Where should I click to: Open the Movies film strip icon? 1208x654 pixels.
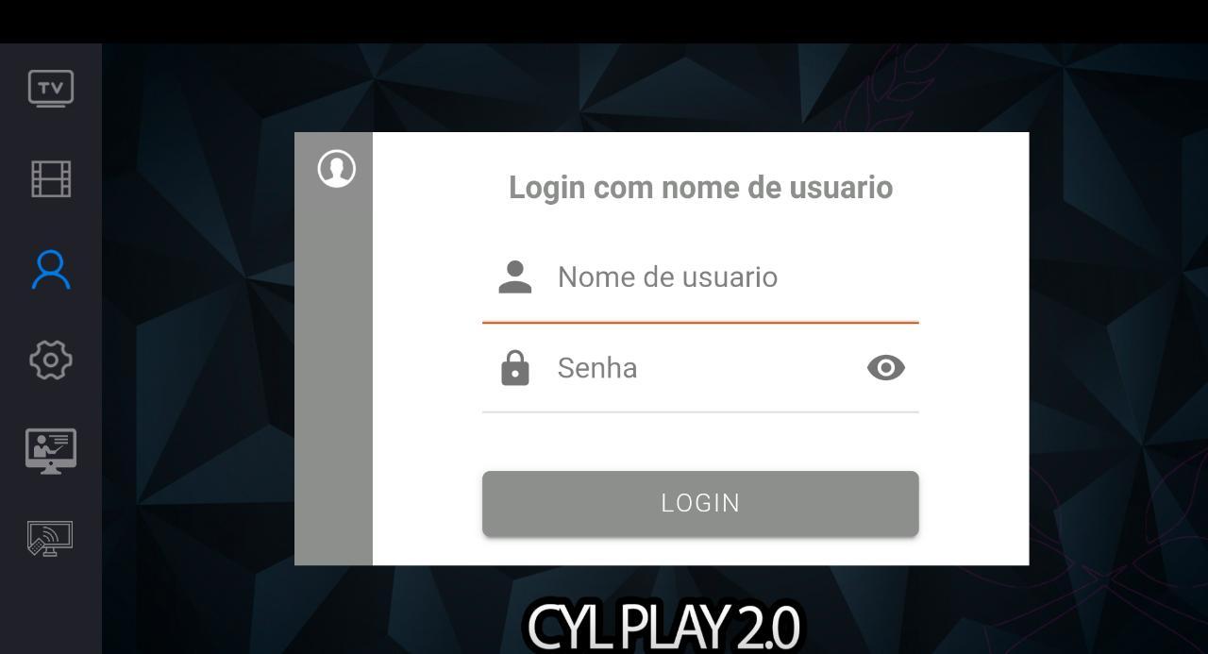(51, 178)
